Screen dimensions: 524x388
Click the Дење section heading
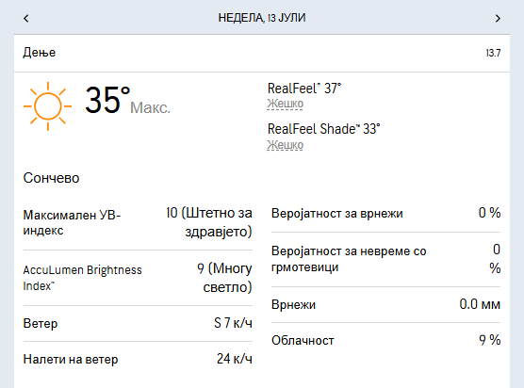coord(39,53)
